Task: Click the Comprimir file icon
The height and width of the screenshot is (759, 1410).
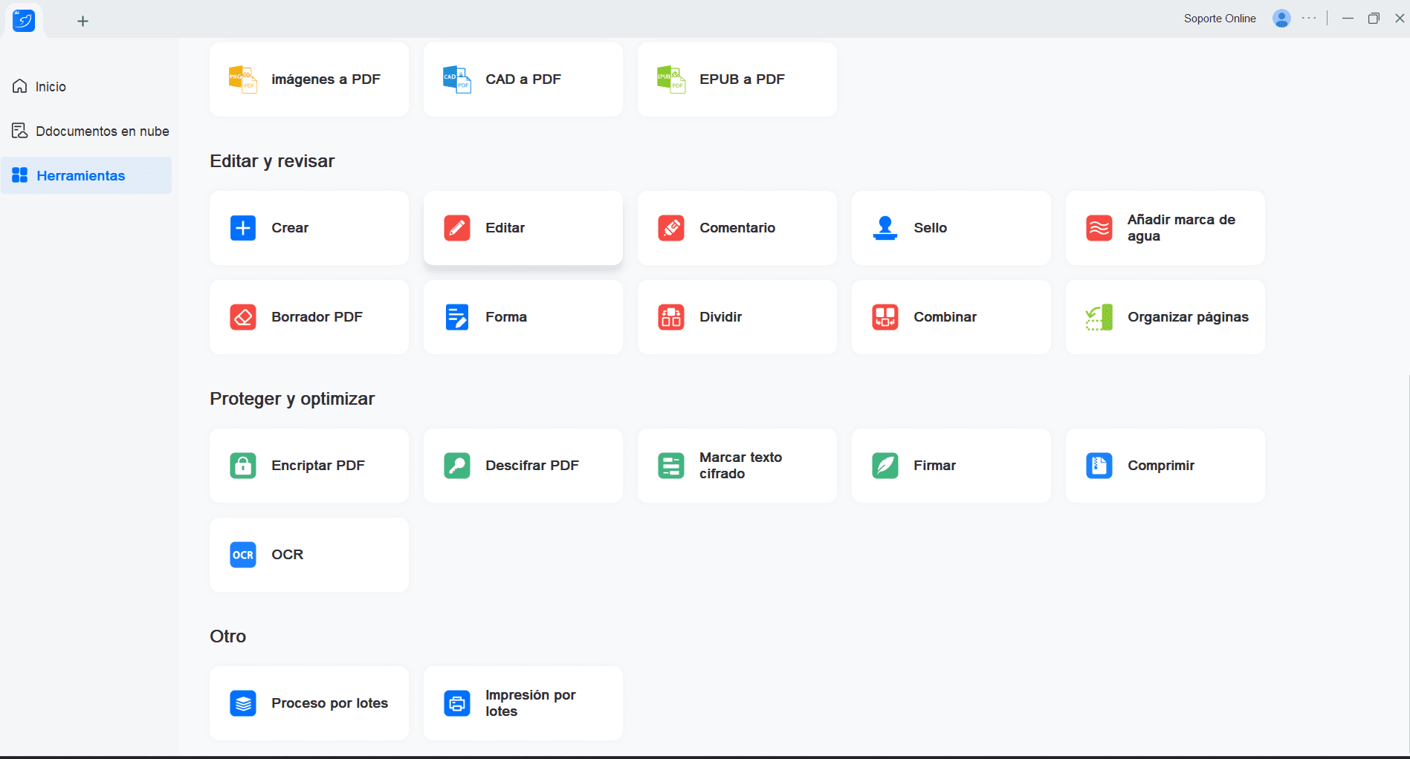Action: 1099,466
